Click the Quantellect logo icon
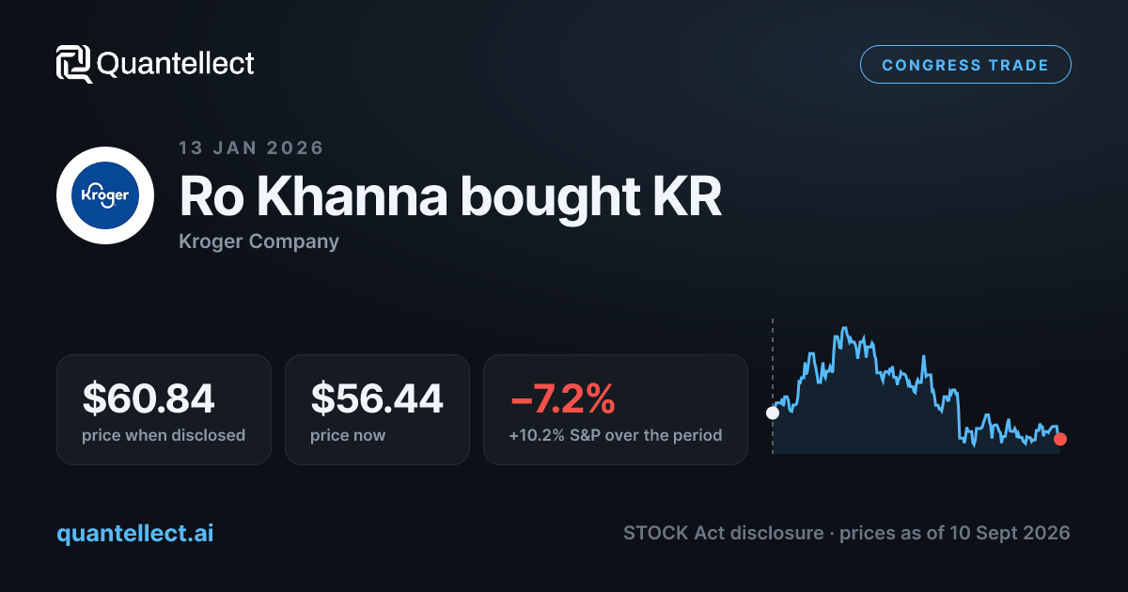The height and width of the screenshot is (592, 1128). 73,64
